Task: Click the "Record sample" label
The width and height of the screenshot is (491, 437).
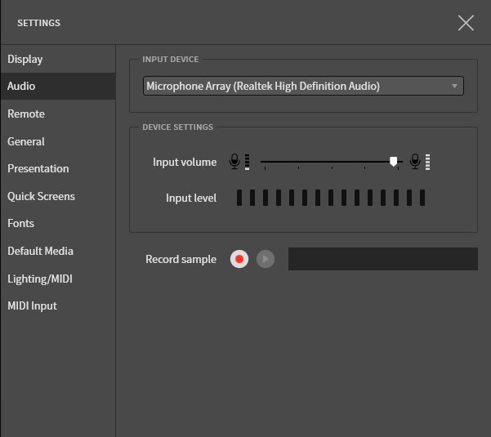Action: point(181,259)
